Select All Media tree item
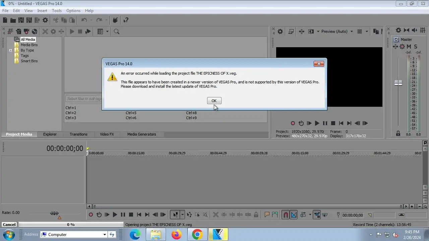The height and width of the screenshot is (241, 429). click(28, 39)
